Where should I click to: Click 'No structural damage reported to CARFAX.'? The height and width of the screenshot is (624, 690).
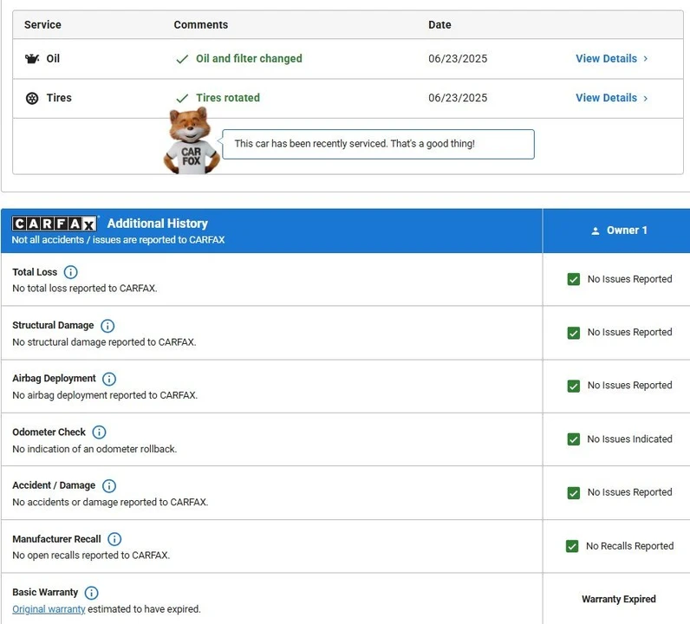(x=104, y=342)
